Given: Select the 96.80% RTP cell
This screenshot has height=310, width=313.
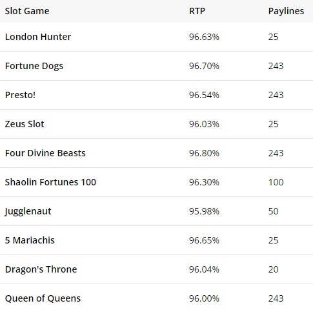Looking at the screenshot, I should click(204, 153).
